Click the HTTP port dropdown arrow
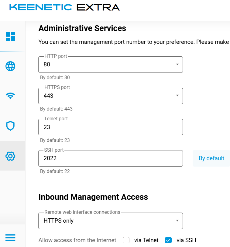230x247 pixels. tap(177, 65)
